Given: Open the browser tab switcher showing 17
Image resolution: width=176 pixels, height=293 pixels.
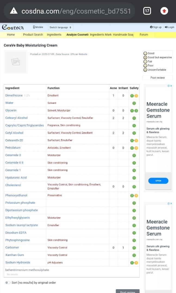Looking at the screenshot, I should pos(147,11).
